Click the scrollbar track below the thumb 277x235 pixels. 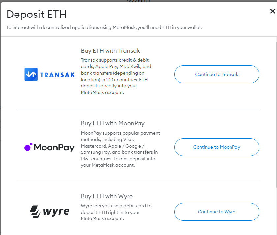[x=276, y=211]
